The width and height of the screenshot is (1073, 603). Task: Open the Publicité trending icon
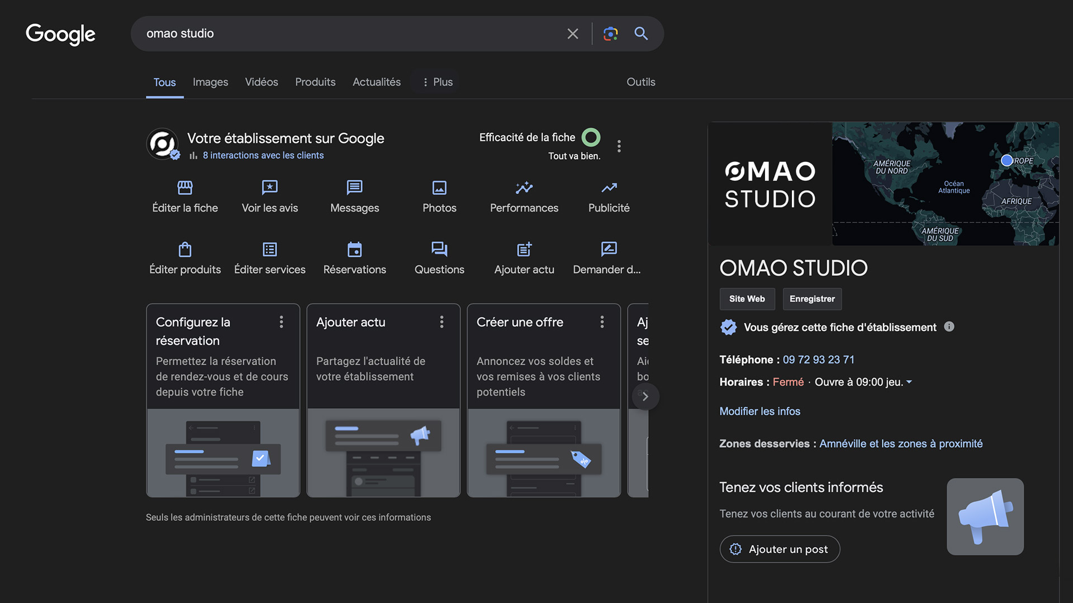(x=609, y=188)
